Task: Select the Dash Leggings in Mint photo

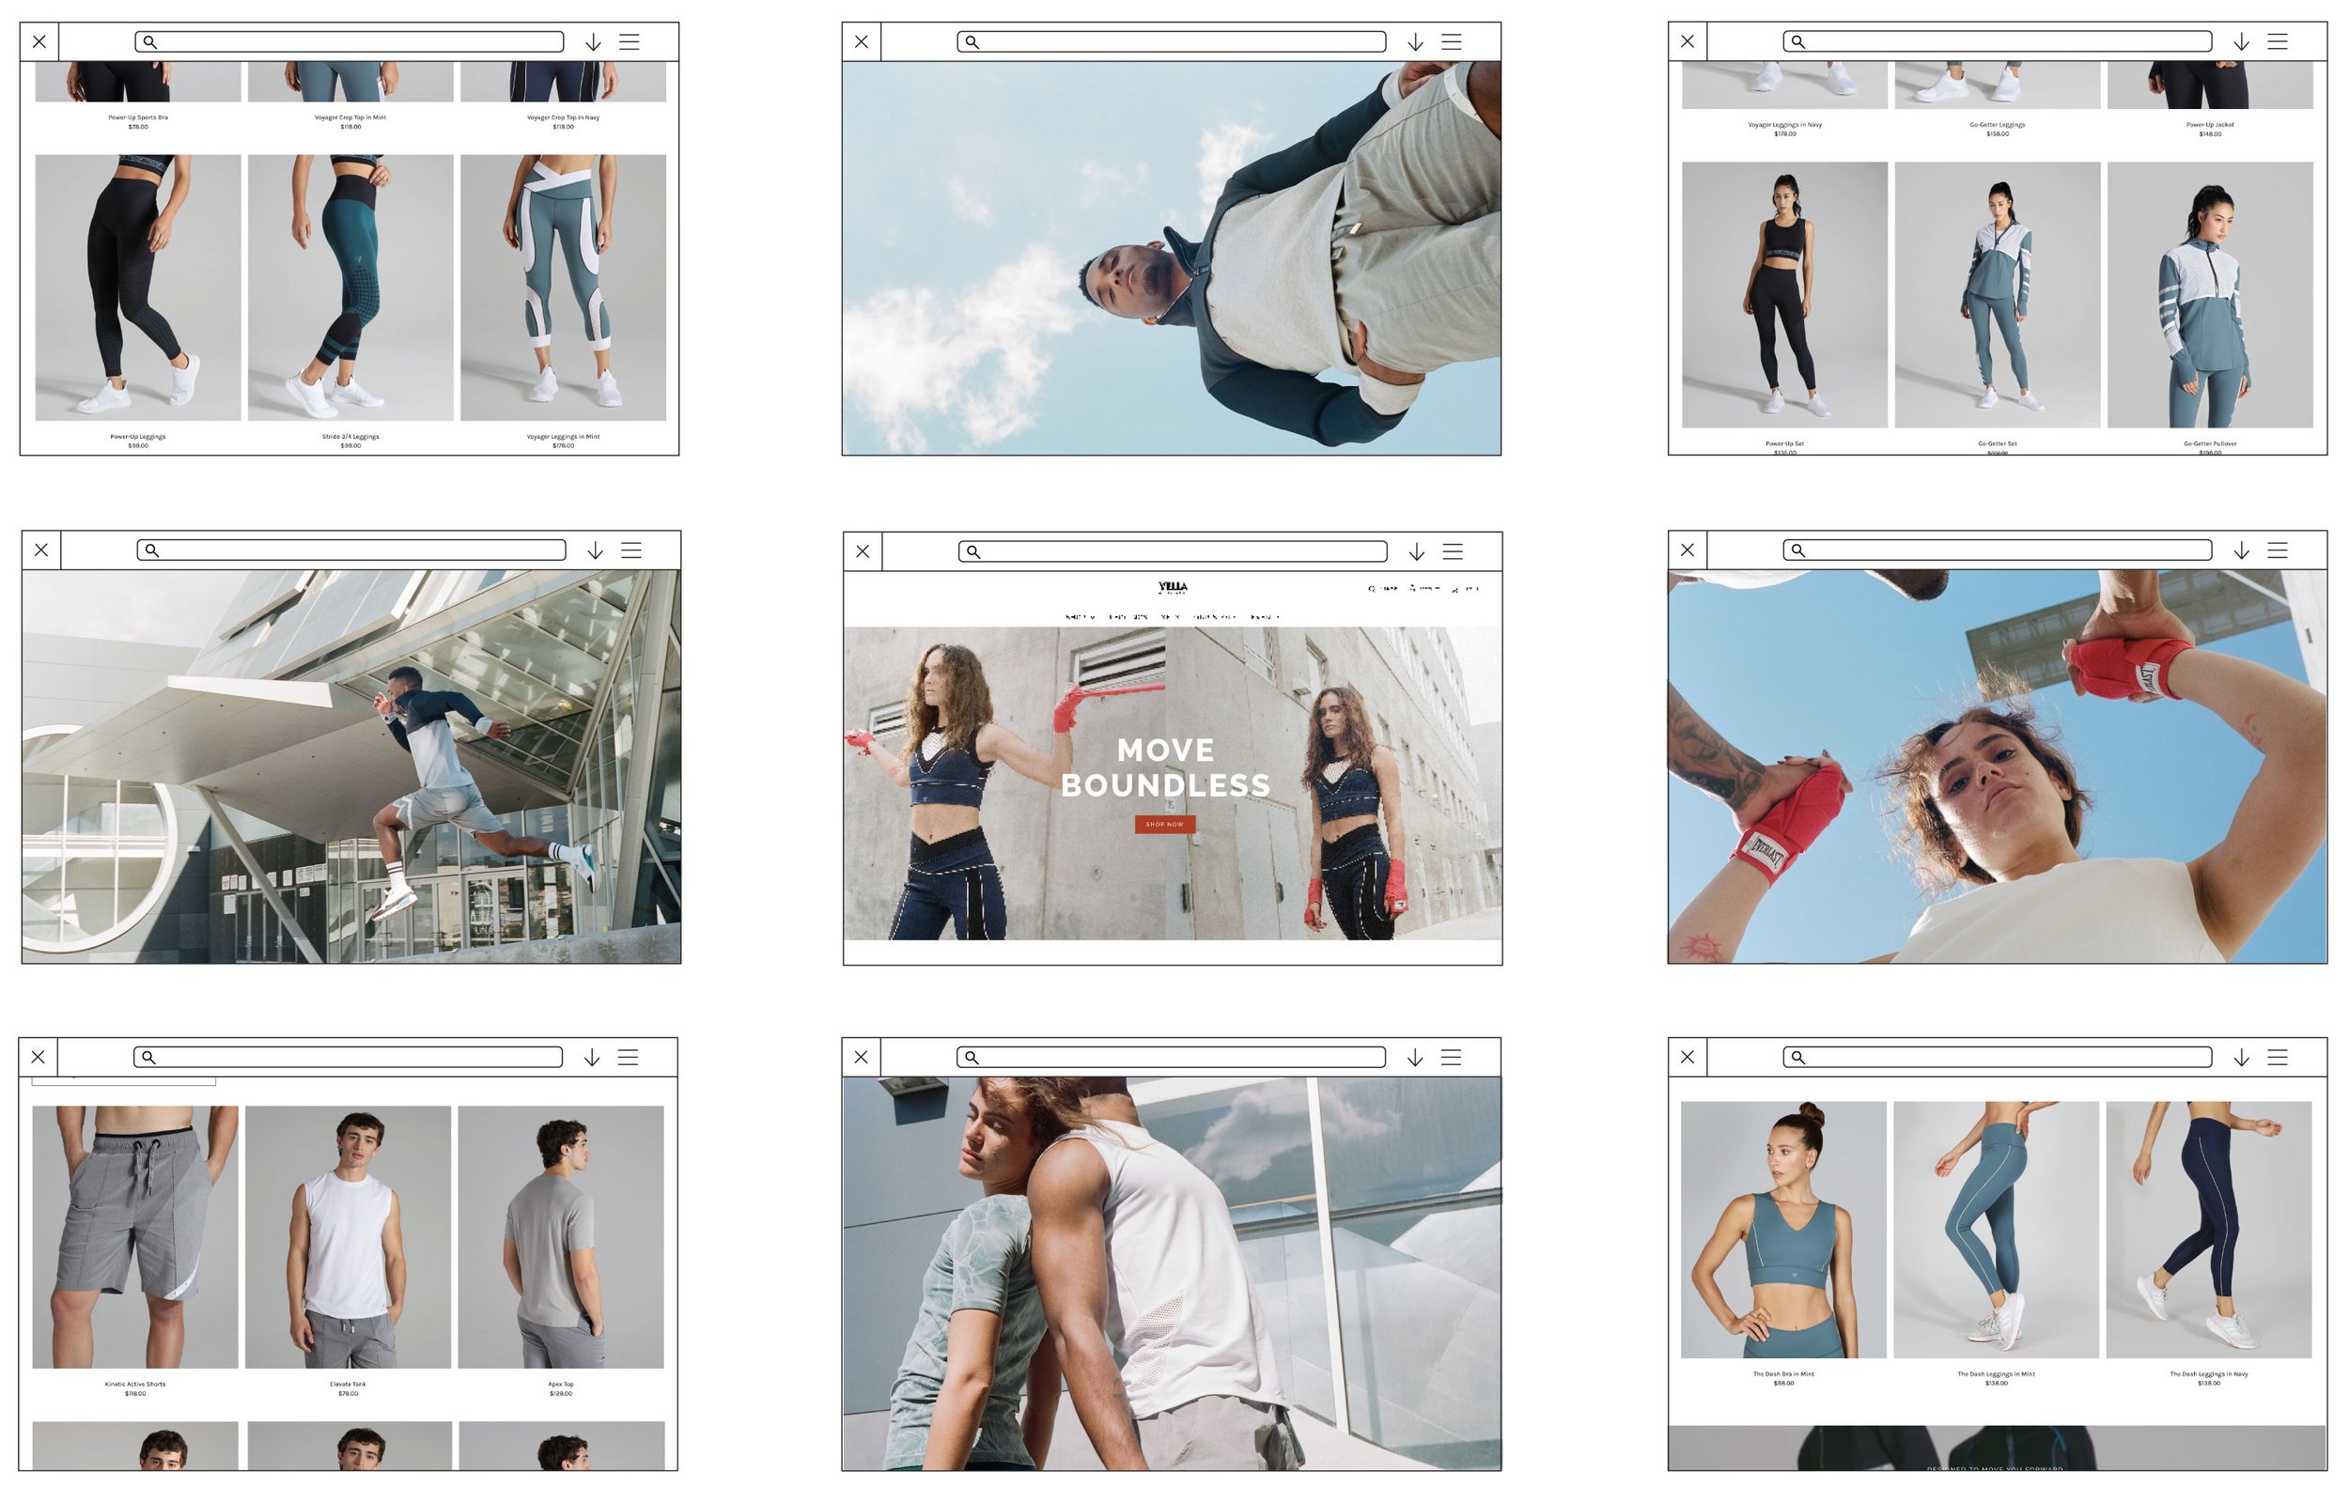Action: 1996,1231
